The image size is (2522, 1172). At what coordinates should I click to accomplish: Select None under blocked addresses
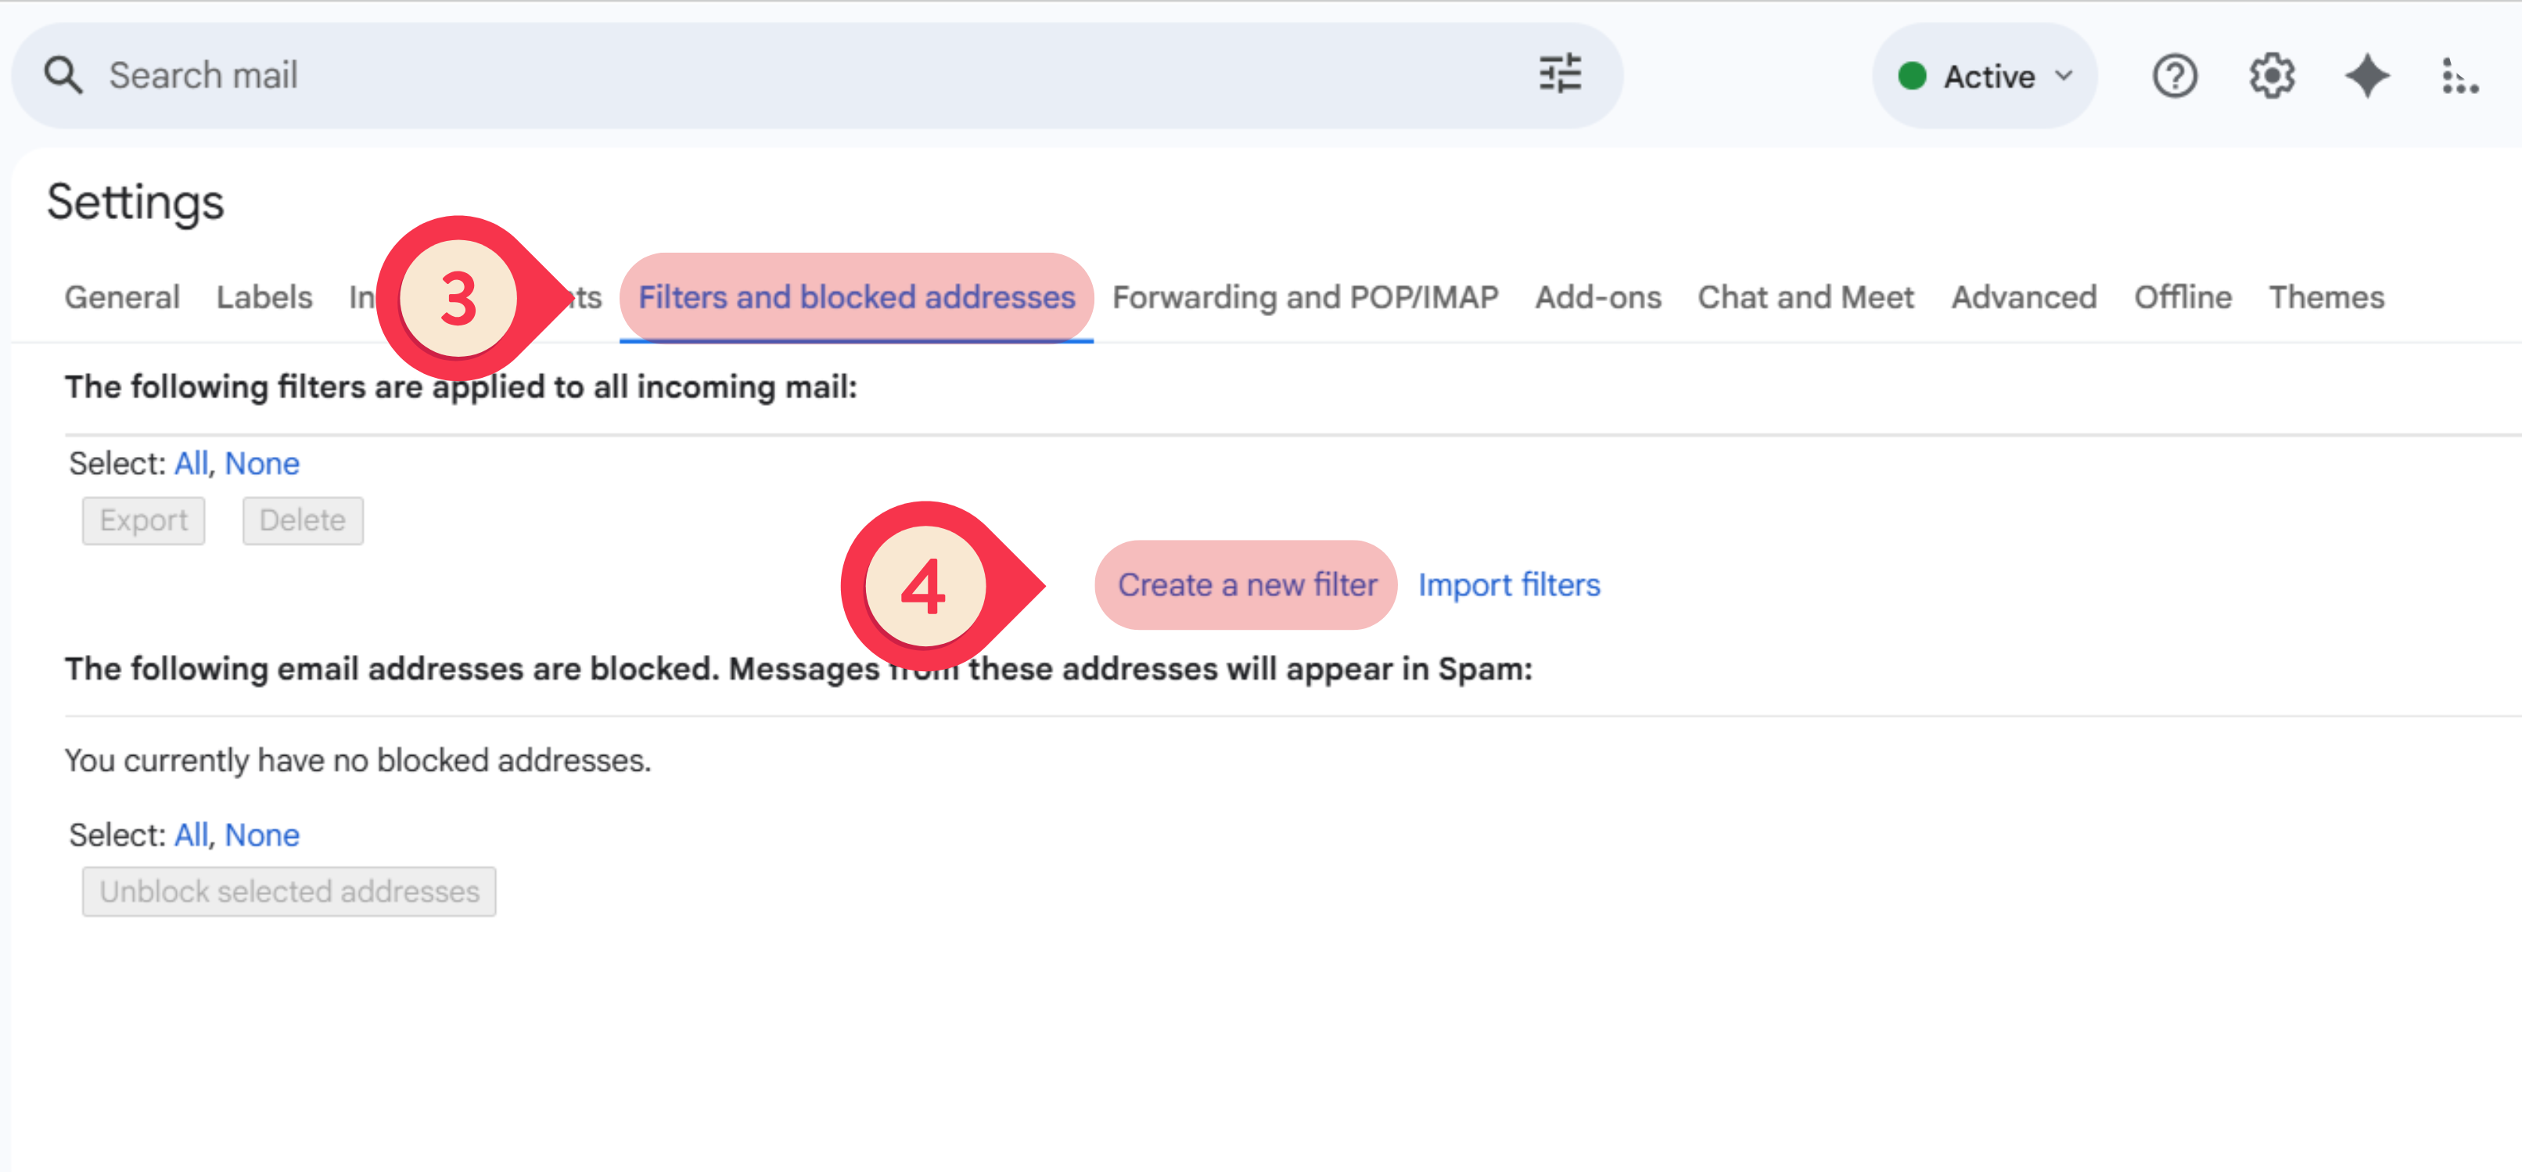[262, 834]
